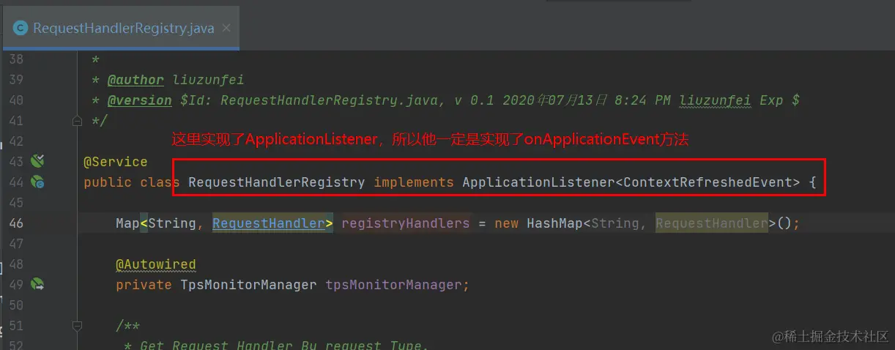
Task: Click the Spring bean gutter icon at line 43
Action: (x=37, y=161)
